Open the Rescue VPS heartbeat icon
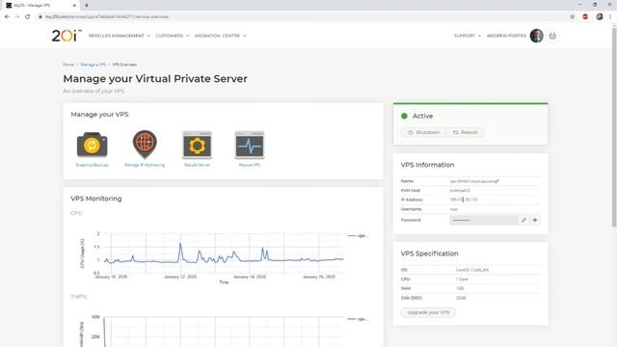 point(250,146)
